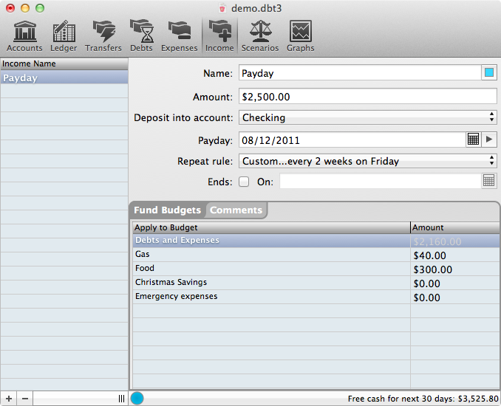Open Scenarios from the toolbar
Image resolution: width=501 pixels, height=406 pixels.
(260, 35)
